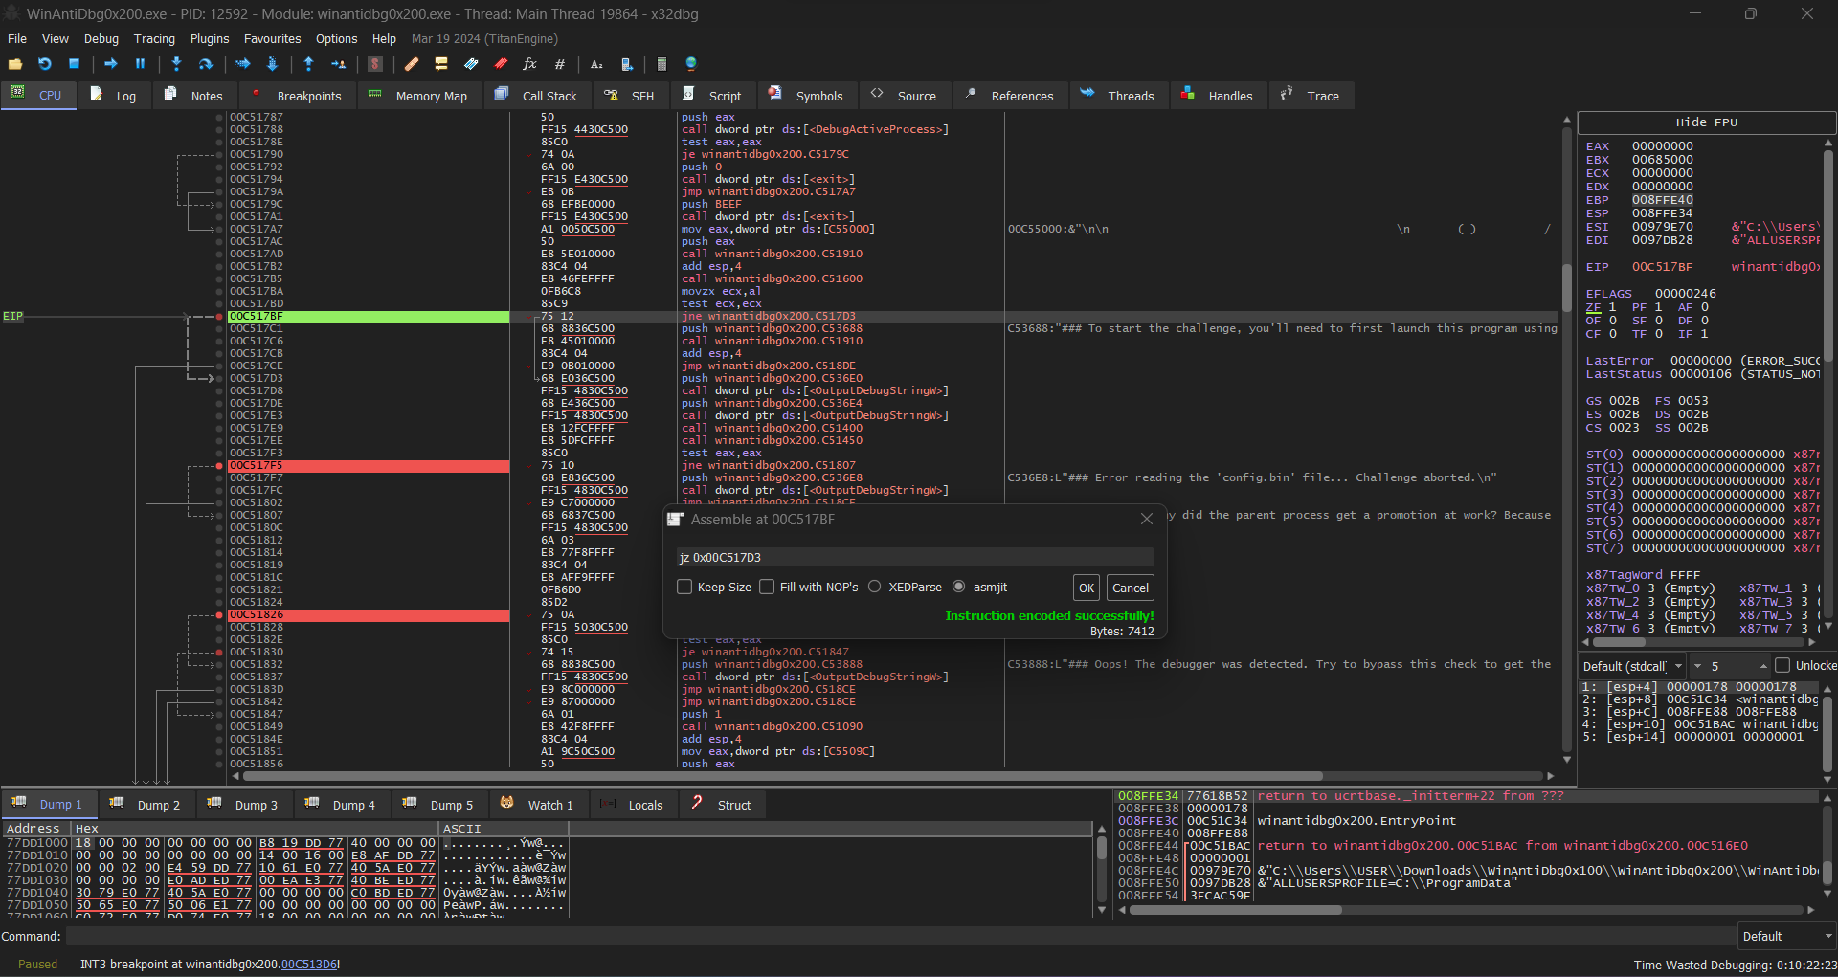1838x977 pixels.
Task: Open the Default command type dropdown
Action: click(x=1786, y=937)
